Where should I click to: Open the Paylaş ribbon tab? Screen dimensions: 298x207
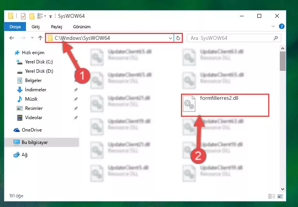pos(57,27)
